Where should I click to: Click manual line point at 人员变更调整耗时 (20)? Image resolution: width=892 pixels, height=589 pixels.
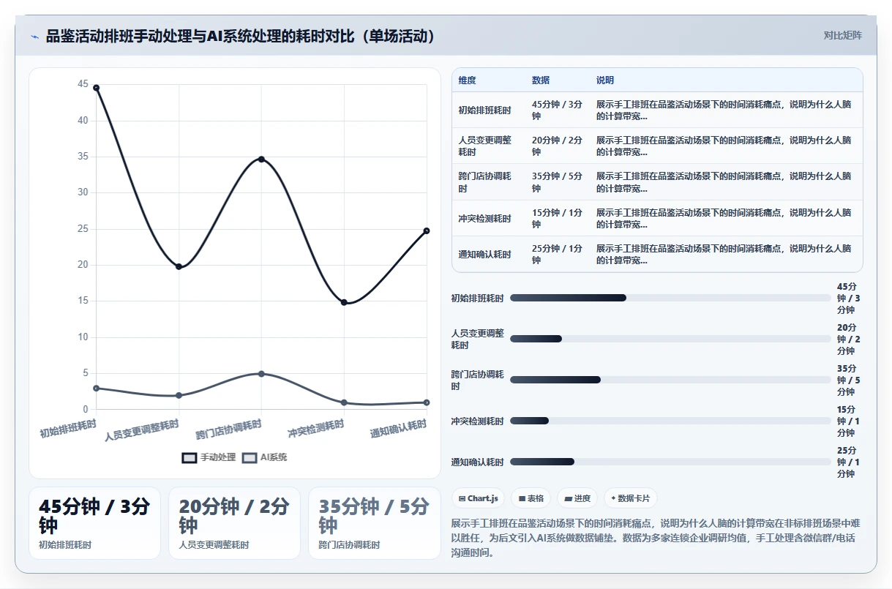click(179, 266)
